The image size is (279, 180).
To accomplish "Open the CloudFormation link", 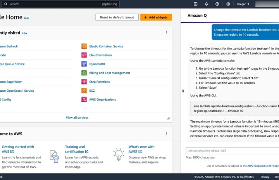I will (x=100, y=55).
